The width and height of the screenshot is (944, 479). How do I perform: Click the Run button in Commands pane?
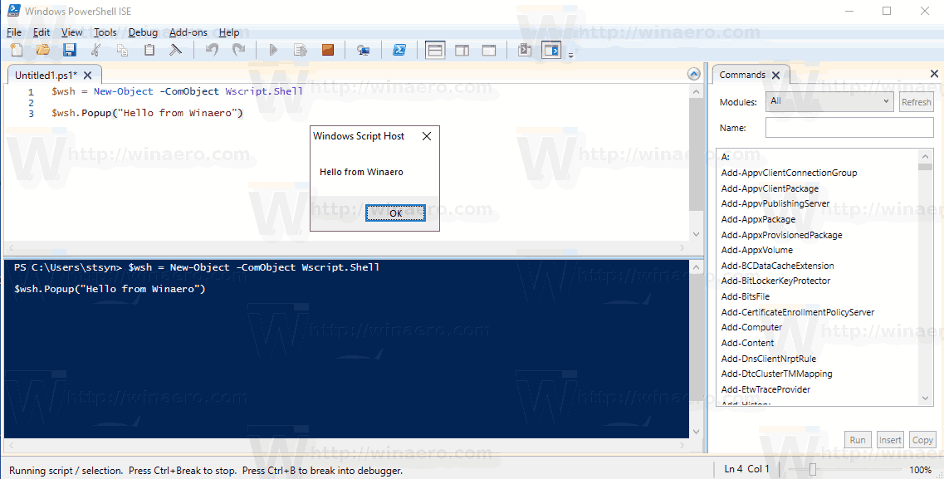(x=858, y=440)
